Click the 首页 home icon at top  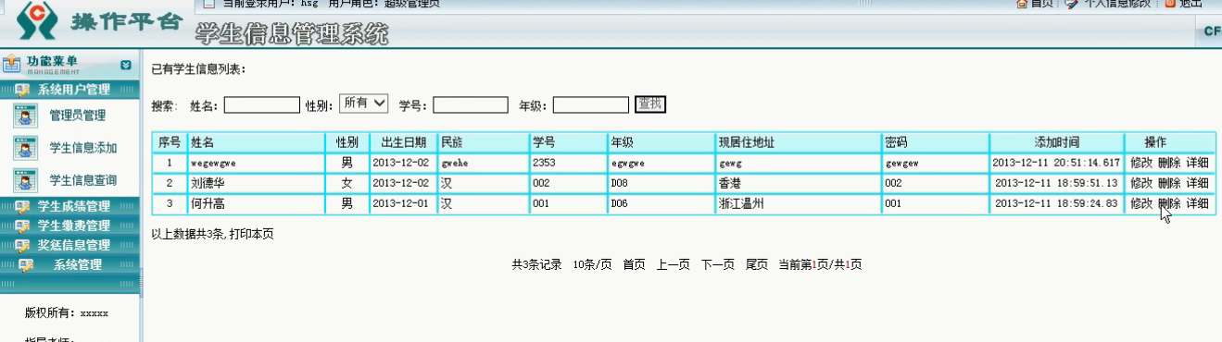(1022, 4)
